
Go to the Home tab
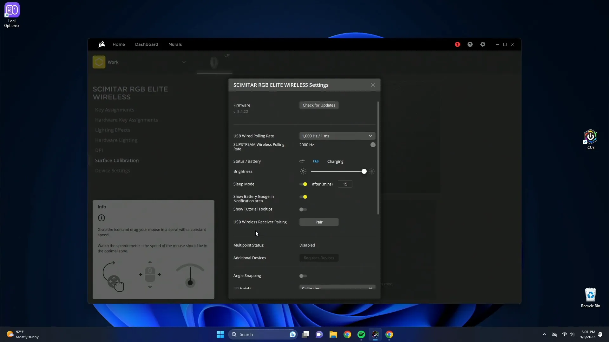click(x=119, y=44)
